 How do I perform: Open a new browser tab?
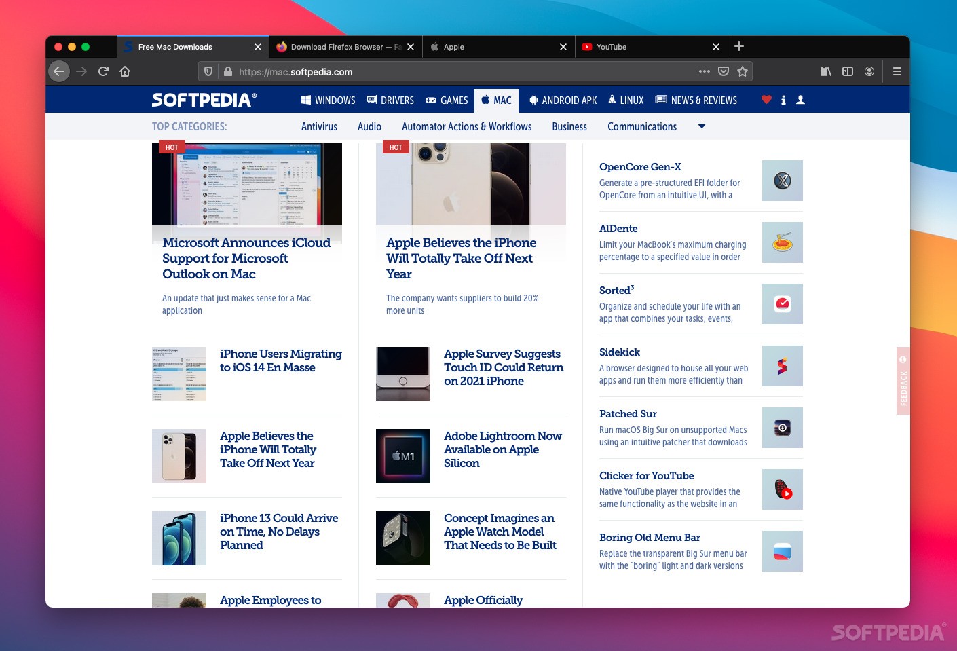739,46
